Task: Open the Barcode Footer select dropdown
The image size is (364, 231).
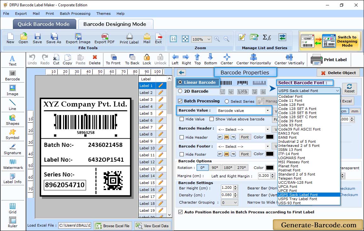Action: [268, 146]
